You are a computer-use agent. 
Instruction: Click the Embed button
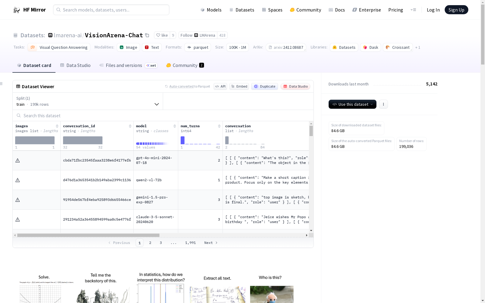(x=239, y=86)
